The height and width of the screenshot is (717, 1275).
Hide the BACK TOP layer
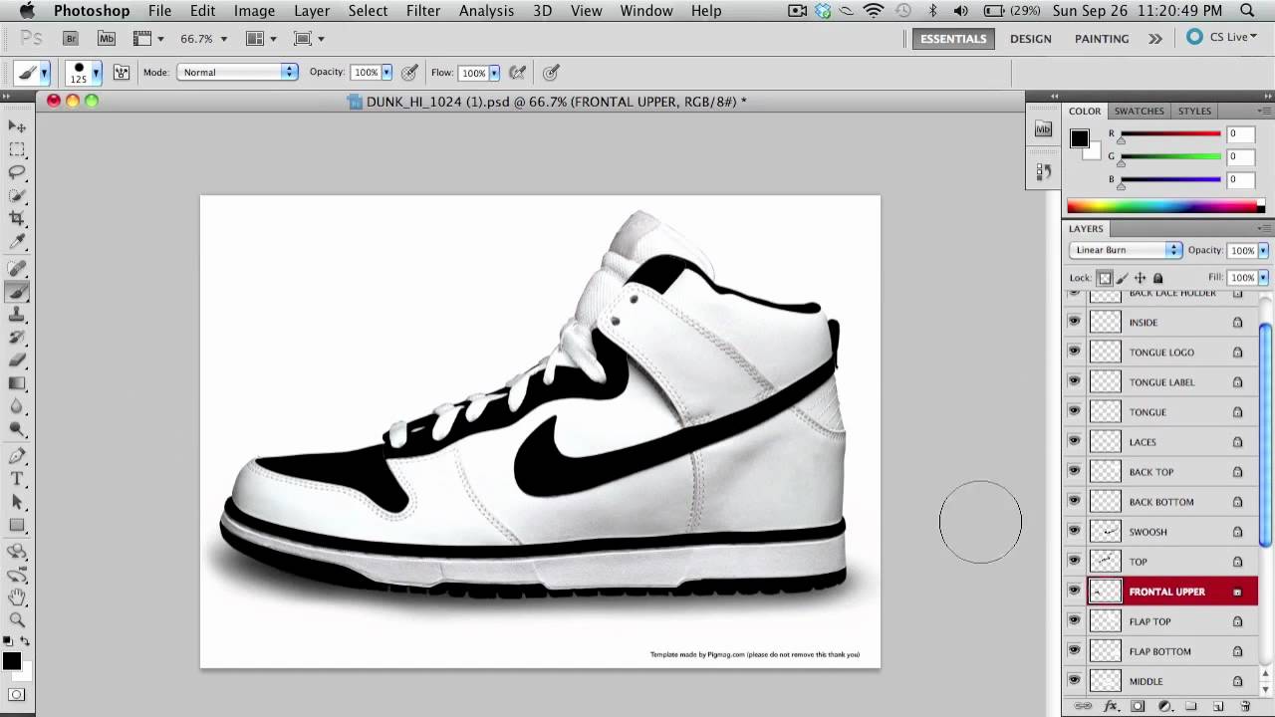tap(1074, 471)
